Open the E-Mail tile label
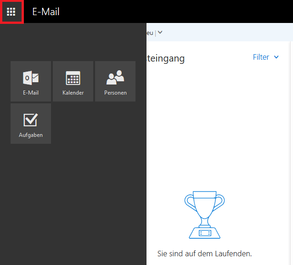 pos(31,93)
